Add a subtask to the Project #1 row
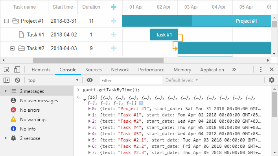The width and height of the screenshot is (278, 156). [114, 21]
